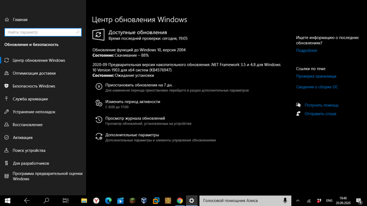Open the 3D cube app on taskbar
The width and height of the screenshot is (367, 206).
pos(144,201)
